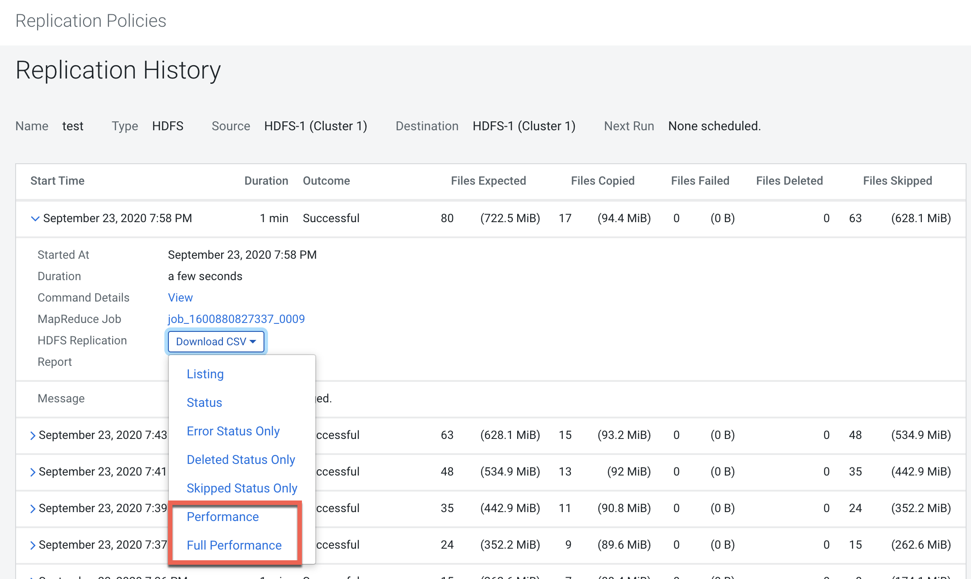Image resolution: width=971 pixels, height=579 pixels.
Task: Download the Performance CSV report
Action: pos(222,517)
